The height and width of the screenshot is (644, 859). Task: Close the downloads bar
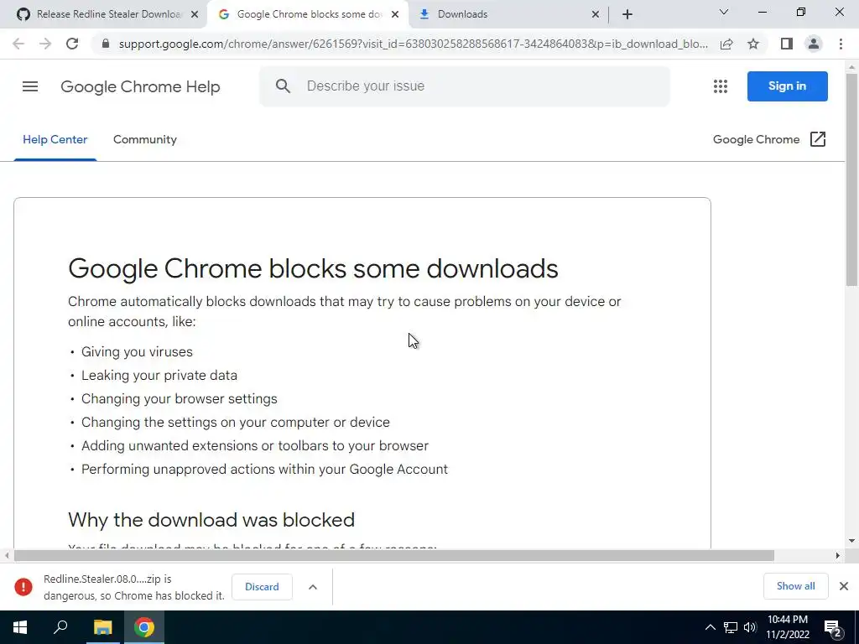click(x=844, y=586)
